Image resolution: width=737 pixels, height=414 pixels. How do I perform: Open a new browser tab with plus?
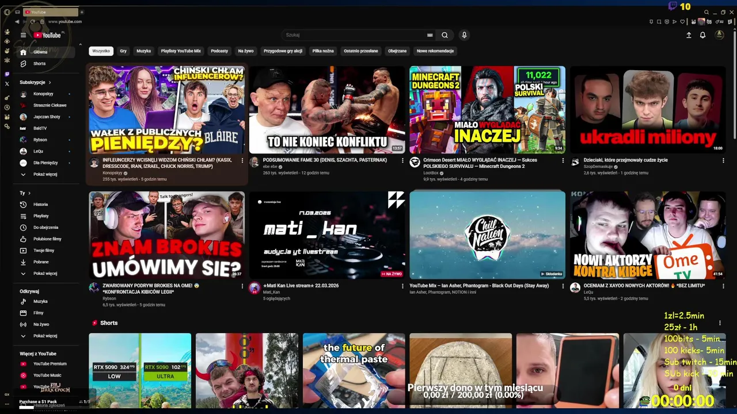(82, 12)
